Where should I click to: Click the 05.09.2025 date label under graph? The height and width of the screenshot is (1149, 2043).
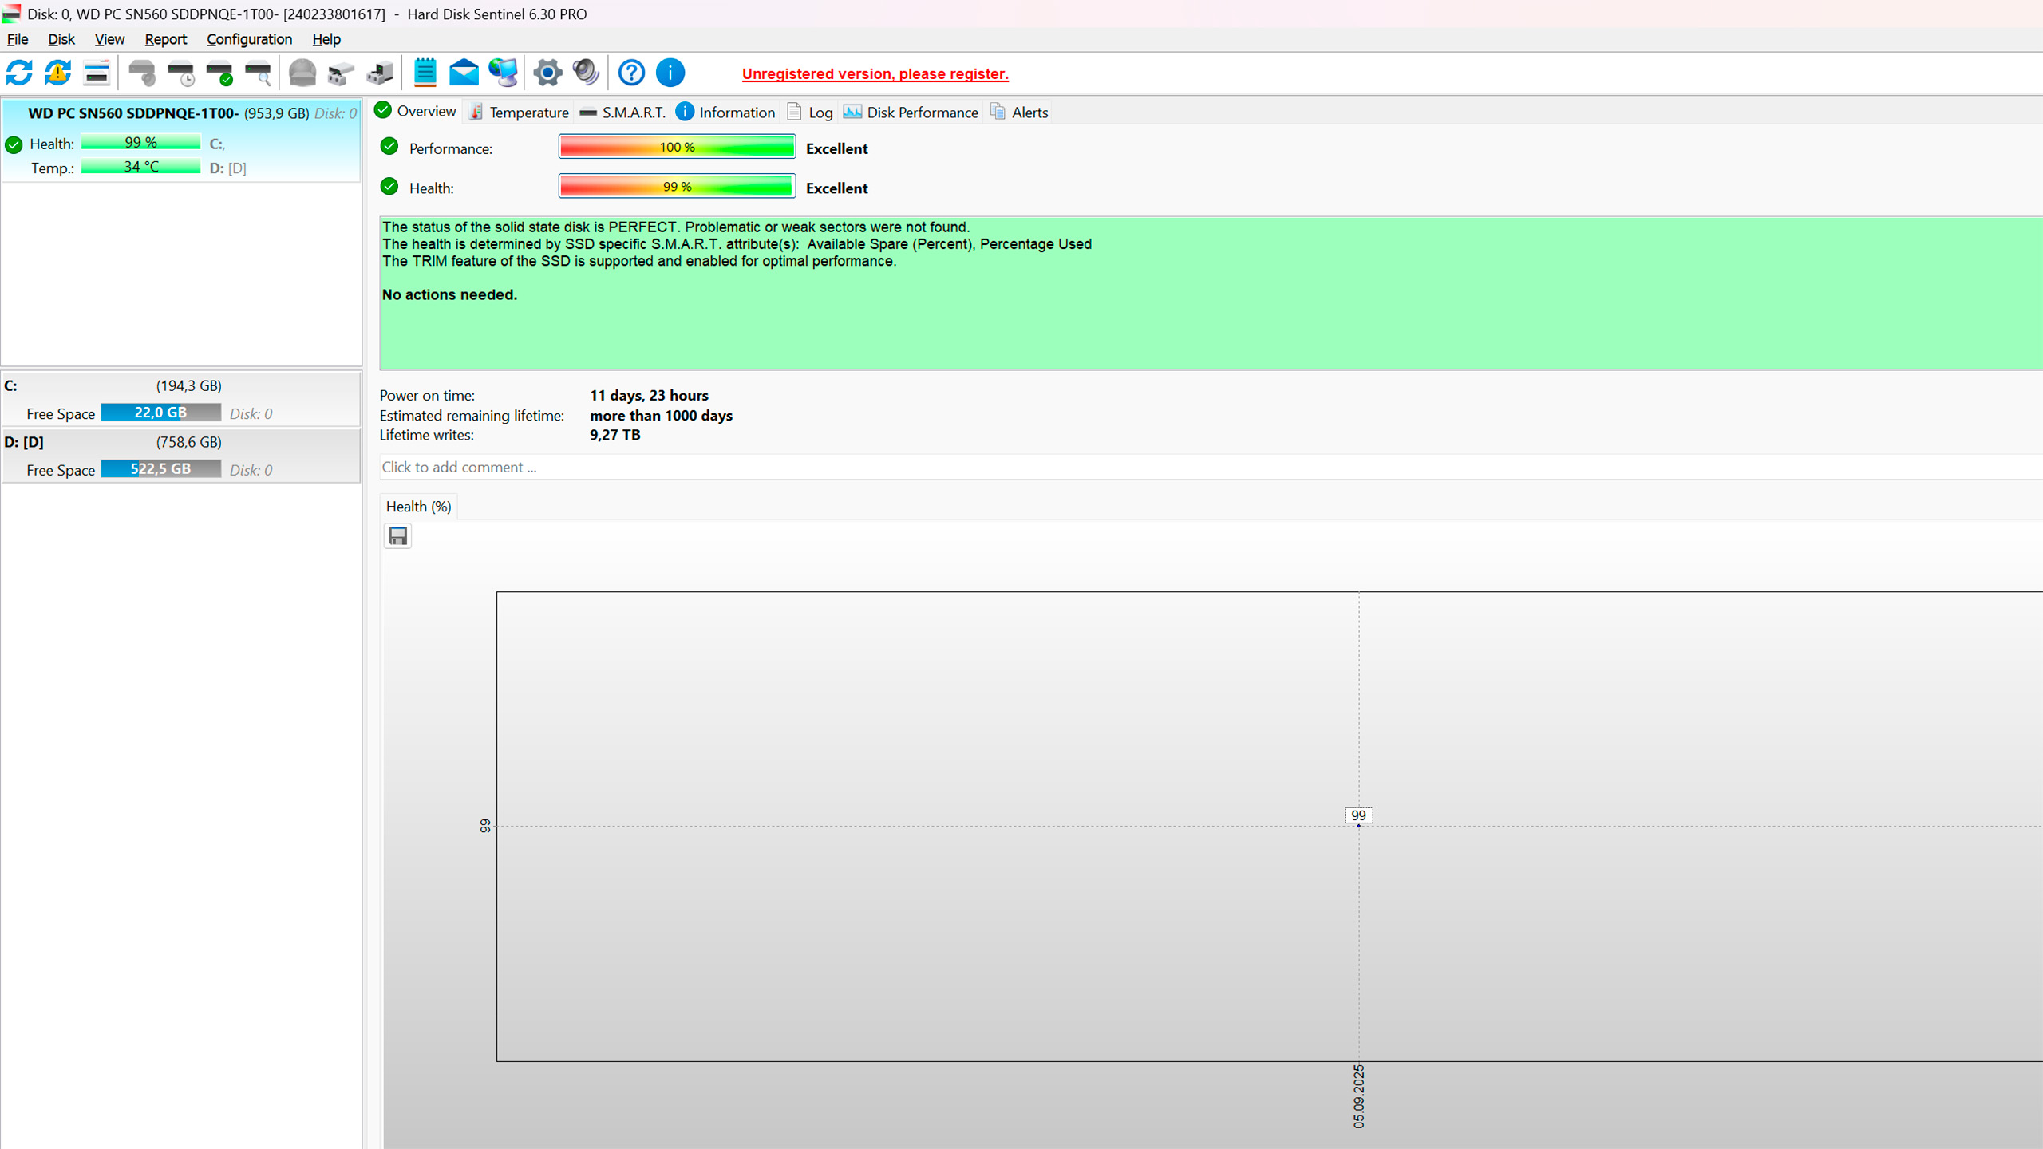1358,1096
